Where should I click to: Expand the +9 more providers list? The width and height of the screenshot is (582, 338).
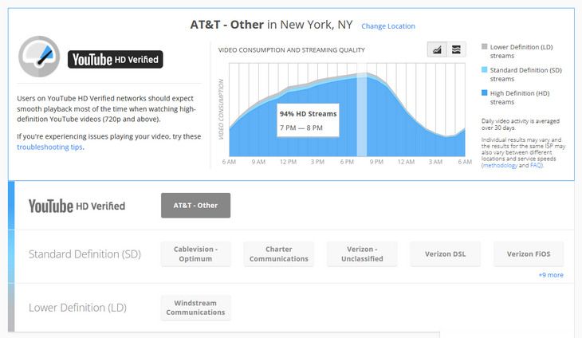point(551,275)
